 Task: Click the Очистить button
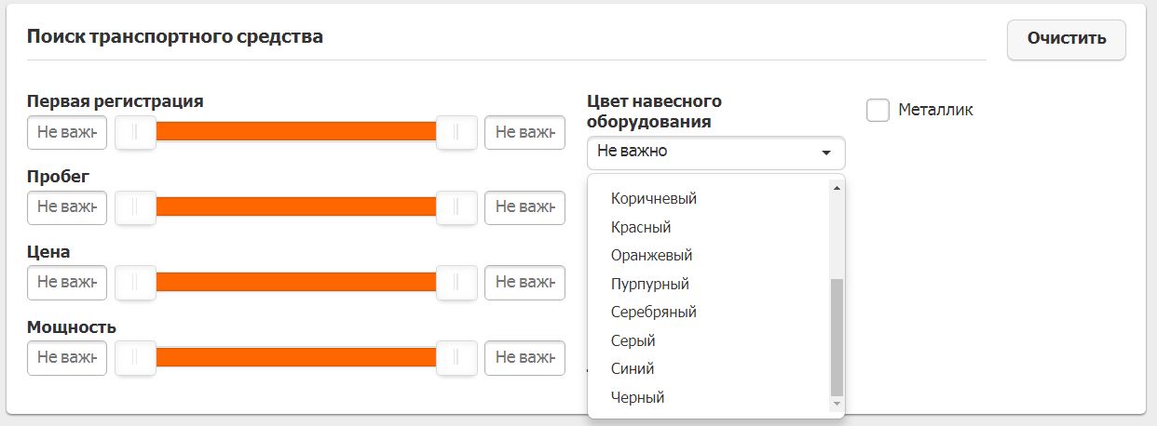point(1066,39)
